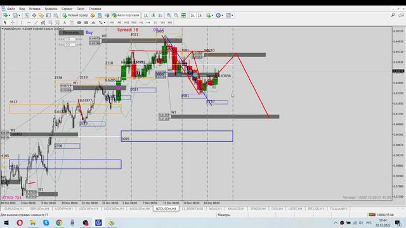The height and width of the screenshot is (228, 406).
Task: Expand the Arrows tool dropdown arrow
Action: pyautogui.click(x=104, y=23)
